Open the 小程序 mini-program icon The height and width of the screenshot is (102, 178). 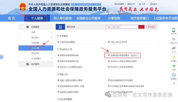point(174,66)
